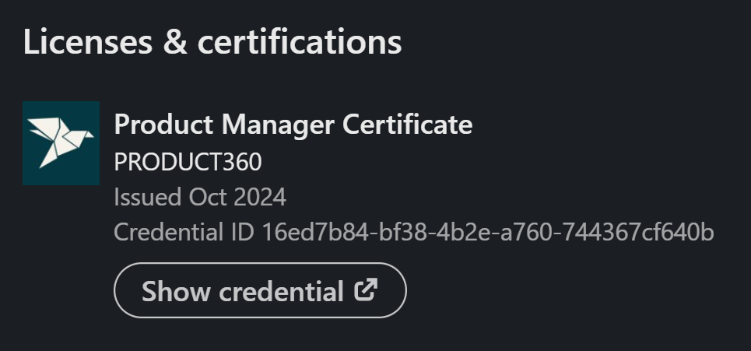The height and width of the screenshot is (351, 751).
Task: Click the word Issued before the date
Action: 149,197
